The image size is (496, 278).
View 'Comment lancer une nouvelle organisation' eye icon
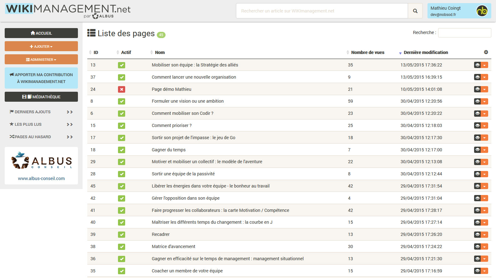click(x=477, y=77)
